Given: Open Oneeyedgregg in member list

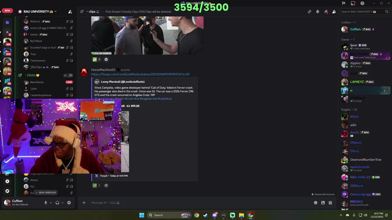Looking at the screenshot, I should tap(365, 194).
